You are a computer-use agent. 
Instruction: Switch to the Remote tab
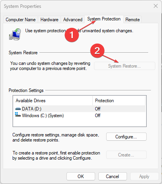[133, 20]
